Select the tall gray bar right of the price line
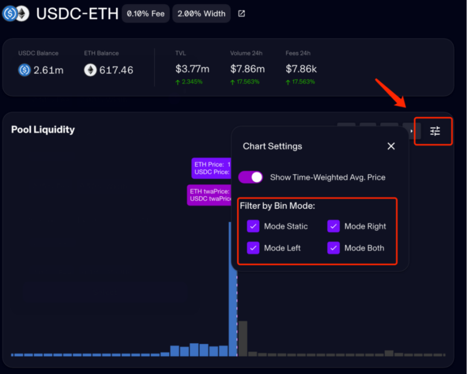This screenshot has height=374, width=467. pyautogui.click(x=243, y=338)
